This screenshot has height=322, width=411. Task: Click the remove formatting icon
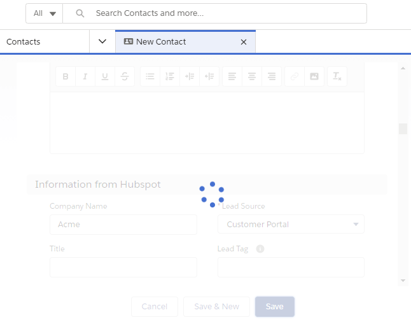(337, 76)
